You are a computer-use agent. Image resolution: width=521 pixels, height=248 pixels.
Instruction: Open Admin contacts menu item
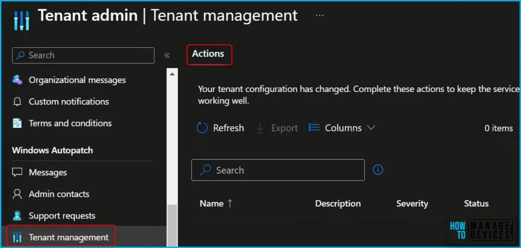[59, 194]
